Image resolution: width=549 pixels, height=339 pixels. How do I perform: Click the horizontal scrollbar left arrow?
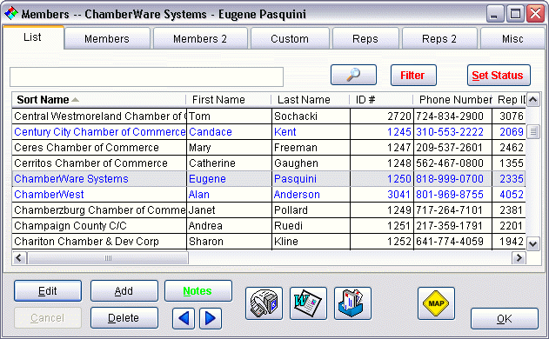tap(19, 258)
